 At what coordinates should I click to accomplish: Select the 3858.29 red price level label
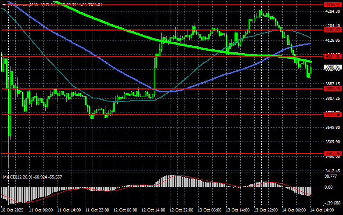[x=332, y=89]
